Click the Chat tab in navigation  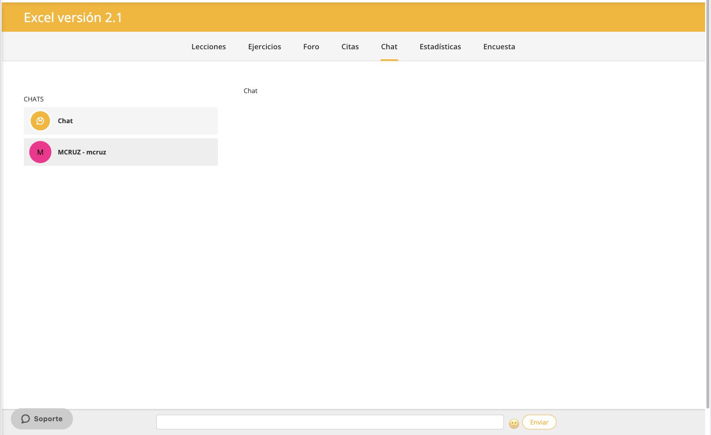pyautogui.click(x=389, y=47)
